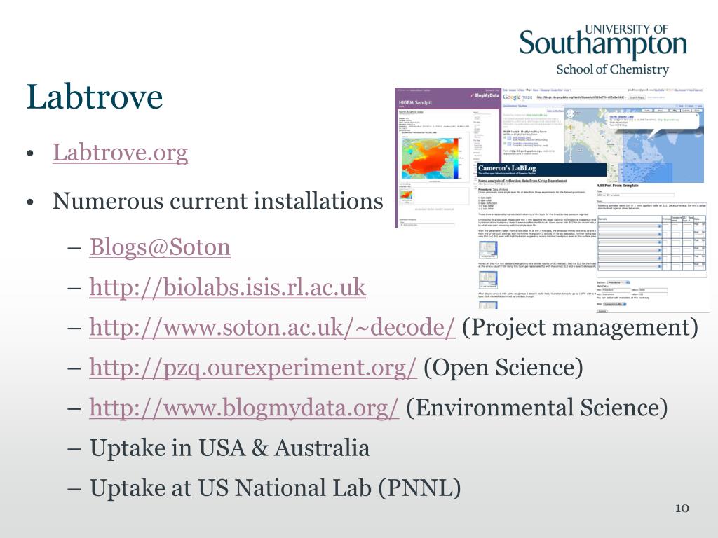Open http://biolabs.isis.rl.ac.uk link
The width and height of the screenshot is (718, 538).
click(228, 287)
